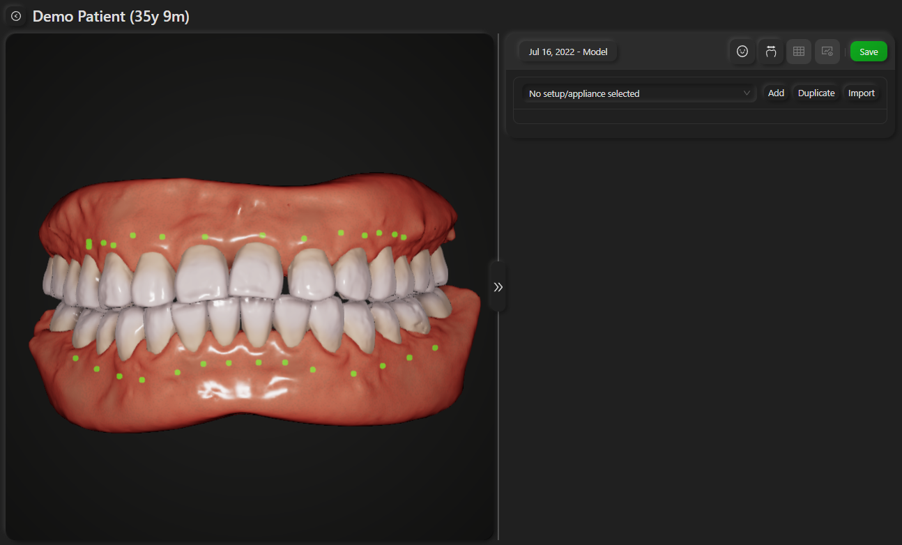Open the chart preview icon with eye
The width and height of the screenshot is (902, 545).
coord(827,52)
